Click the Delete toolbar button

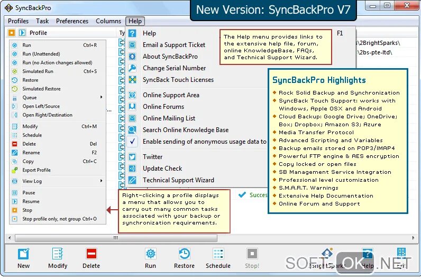point(91,258)
